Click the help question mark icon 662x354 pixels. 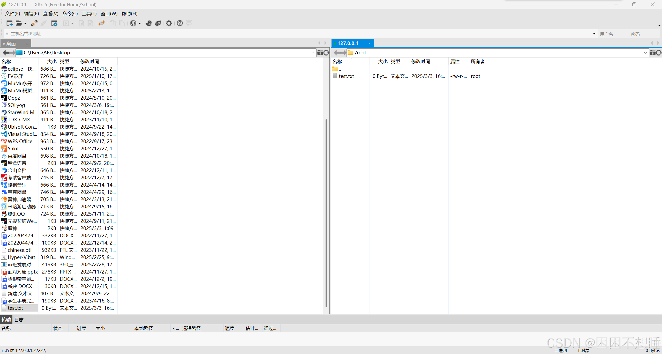point(180,23)
